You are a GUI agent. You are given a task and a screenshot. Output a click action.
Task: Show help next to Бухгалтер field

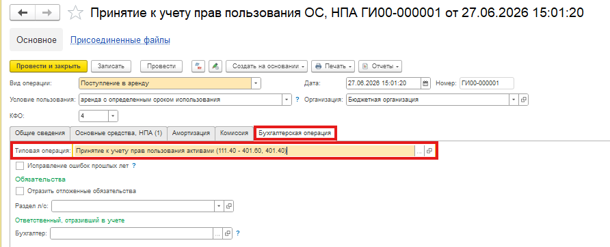pos(238,233)
